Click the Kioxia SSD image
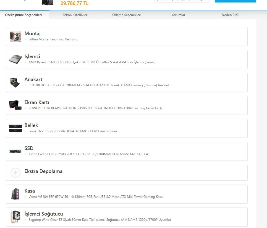 [x=15, y=151]
